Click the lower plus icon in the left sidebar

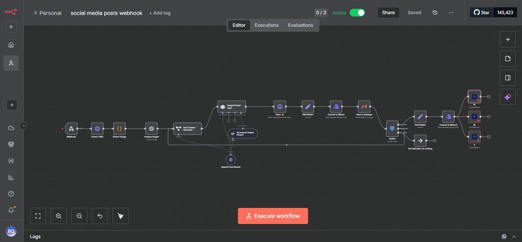(11, 105)
